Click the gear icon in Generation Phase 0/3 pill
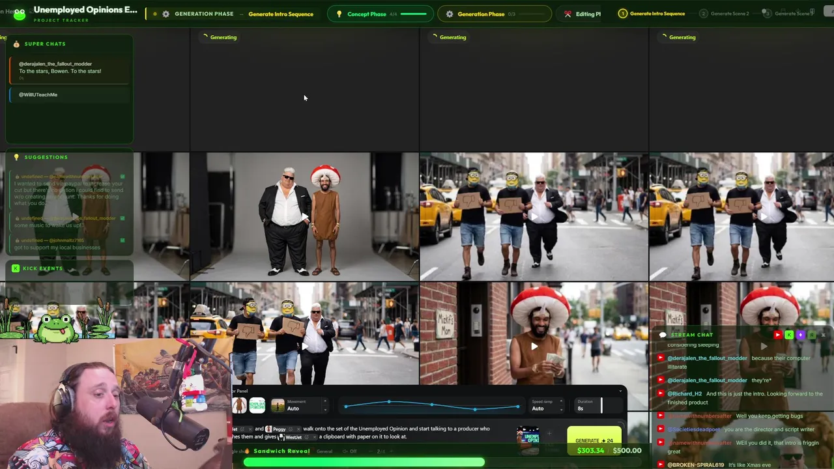This screenshot has height=469, width=834. coord(450,14)
